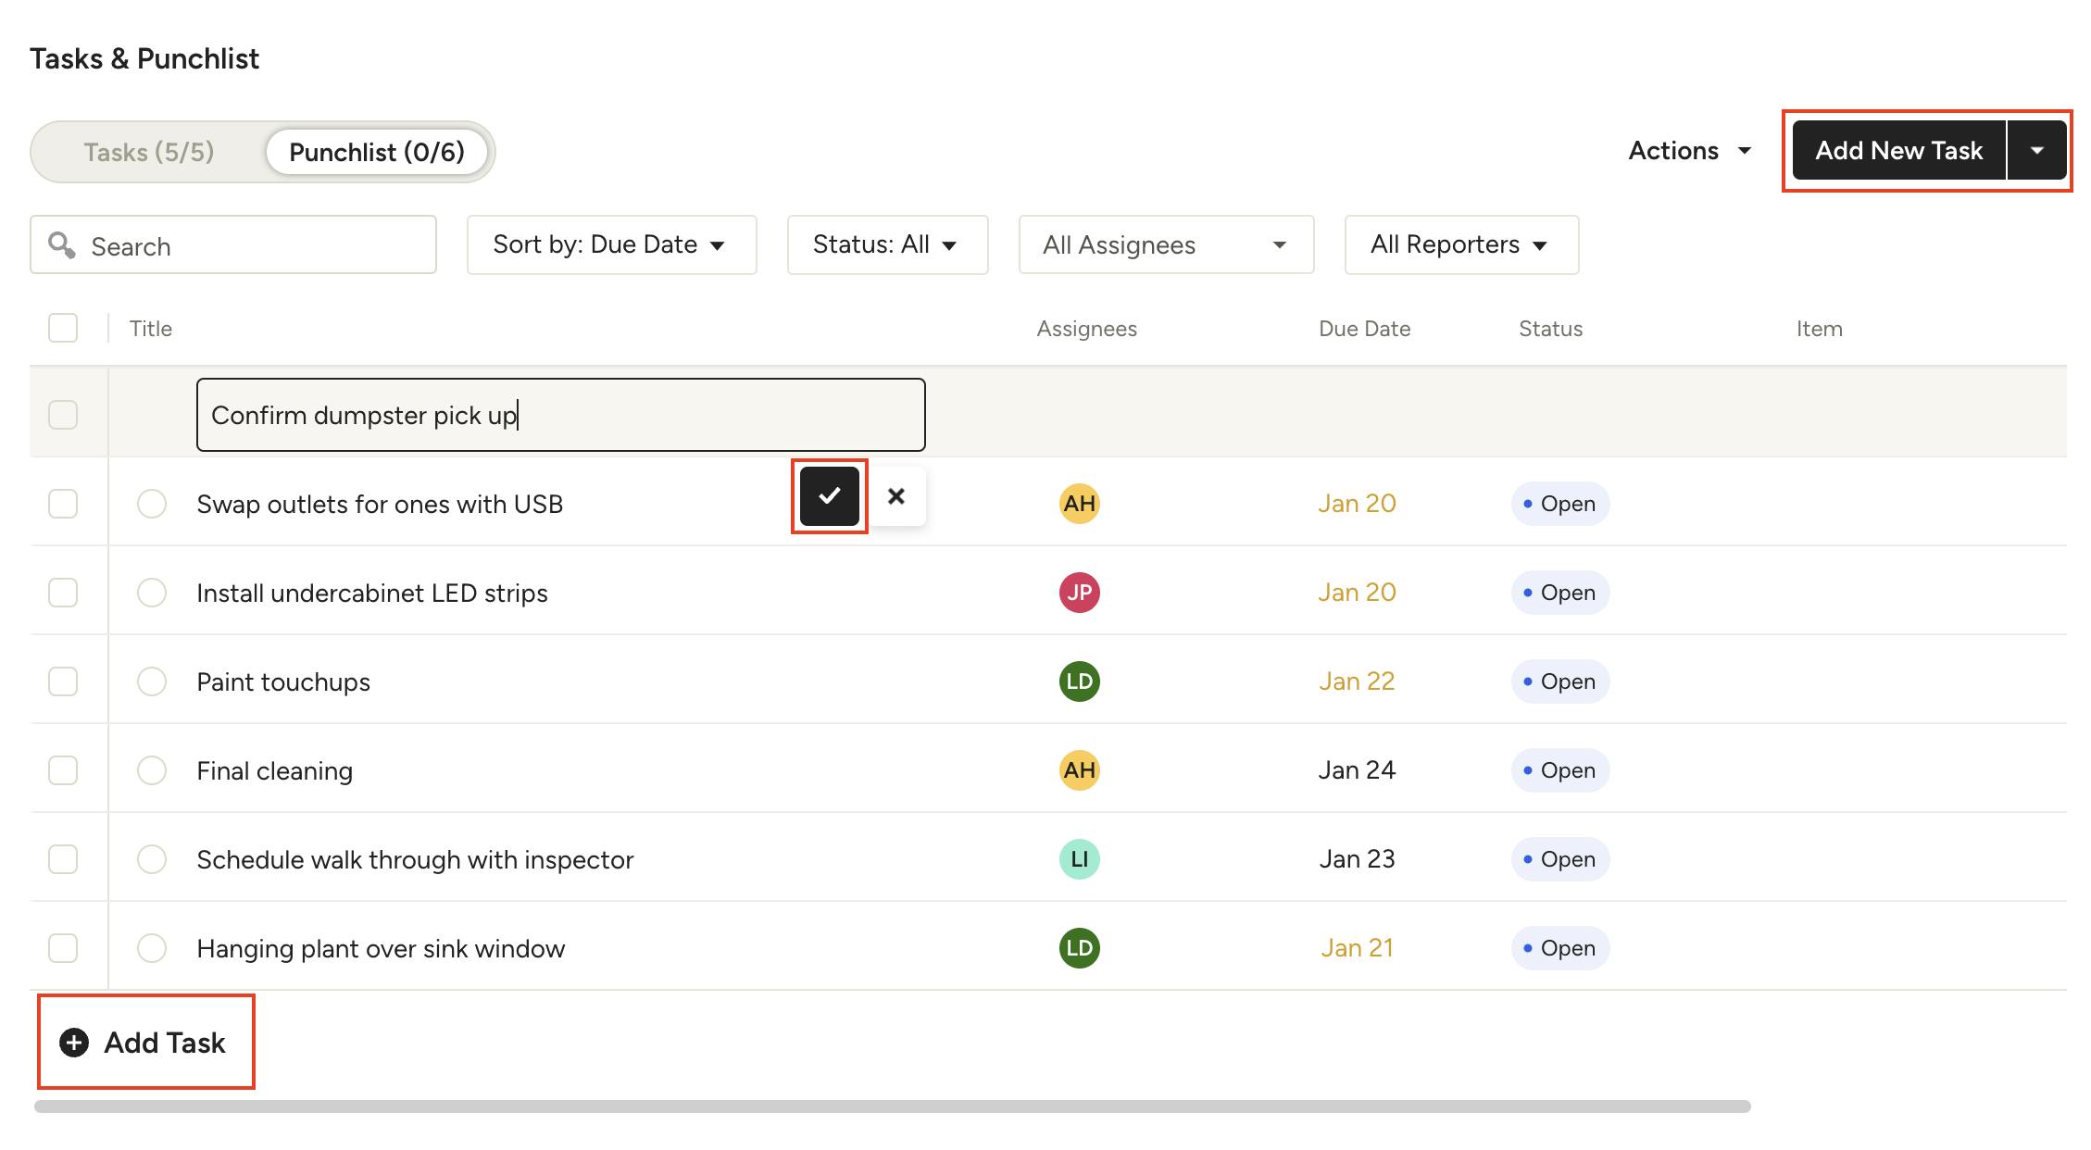
Task: Open LI avatar on inspector walk through row
Action: tap(1079, 859)
